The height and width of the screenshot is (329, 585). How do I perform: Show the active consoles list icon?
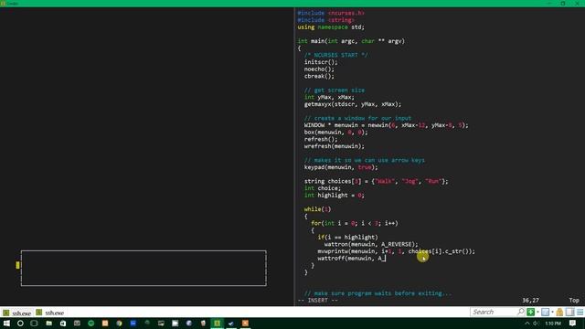point(545,312)
